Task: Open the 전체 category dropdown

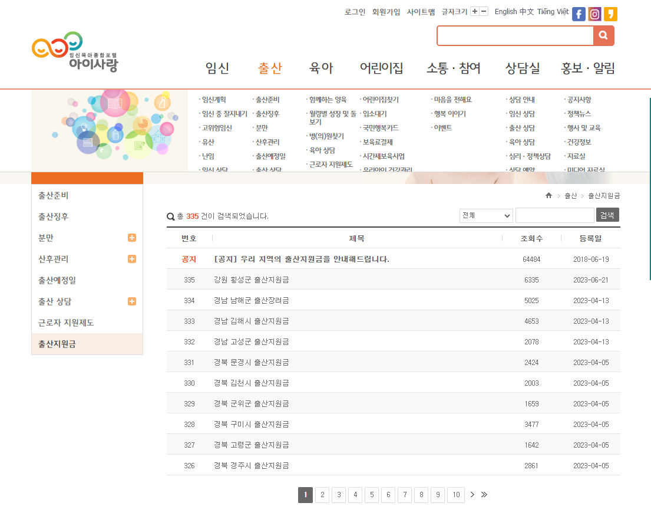Action: tap(485, 215)
